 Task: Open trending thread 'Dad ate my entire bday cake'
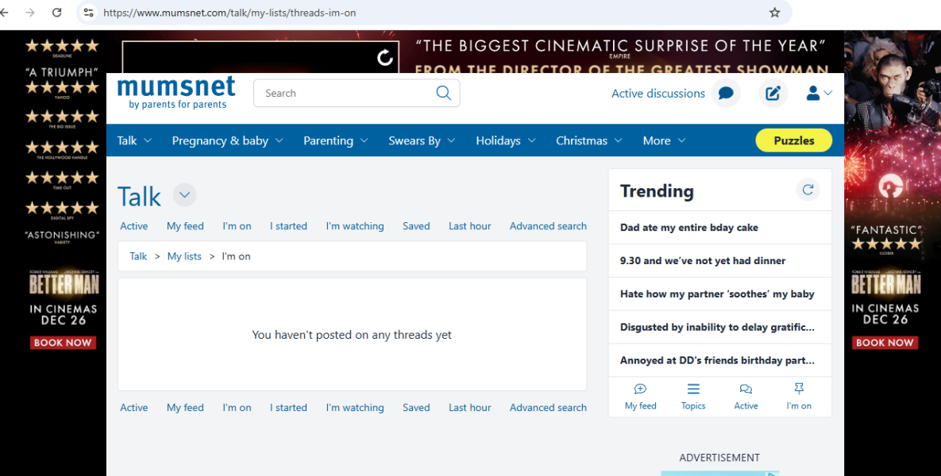688,228
